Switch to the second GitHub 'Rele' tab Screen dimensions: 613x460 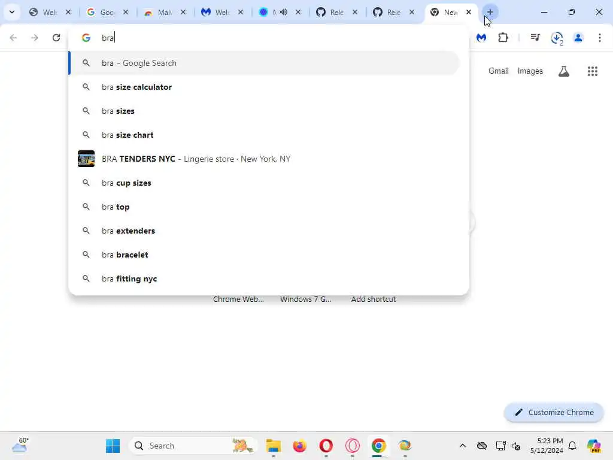point(388,12)
